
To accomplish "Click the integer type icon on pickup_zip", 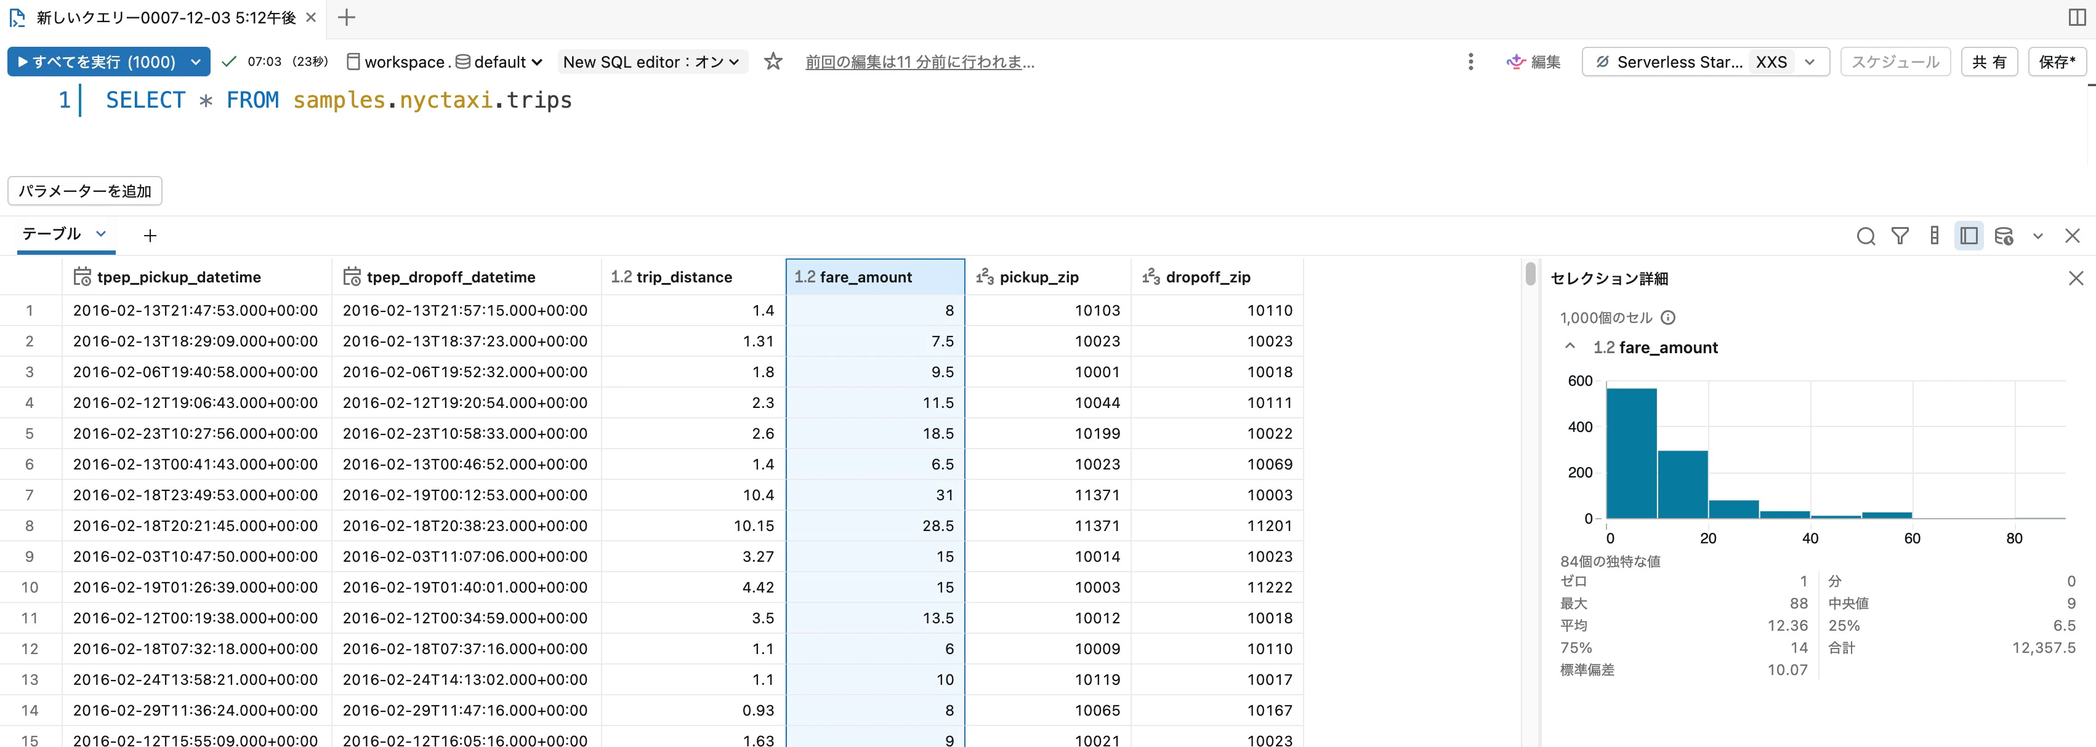I will [x=985, y=277].
